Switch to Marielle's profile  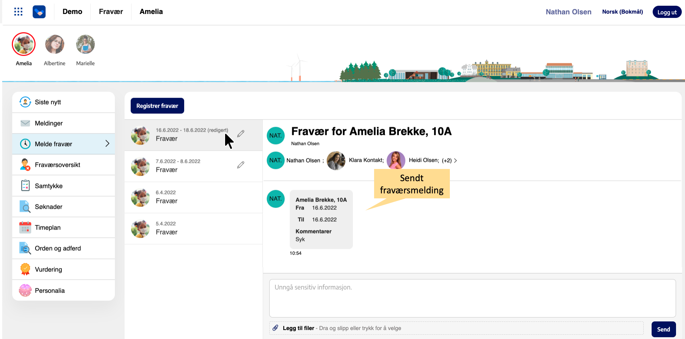[x=85, y=44]
